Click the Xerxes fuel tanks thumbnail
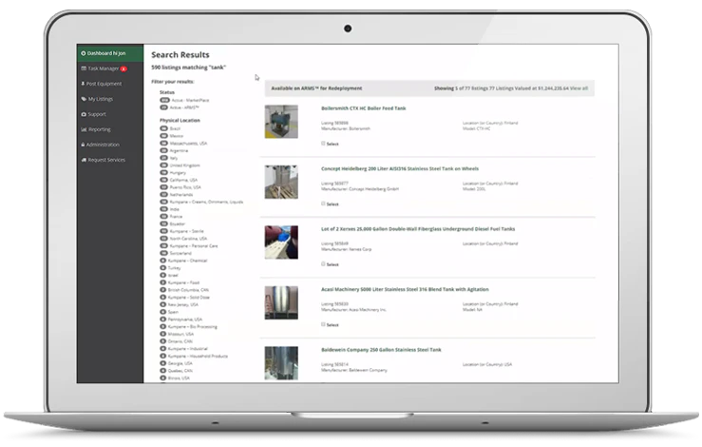Screen dimensions: 702x447 (281, 243)
